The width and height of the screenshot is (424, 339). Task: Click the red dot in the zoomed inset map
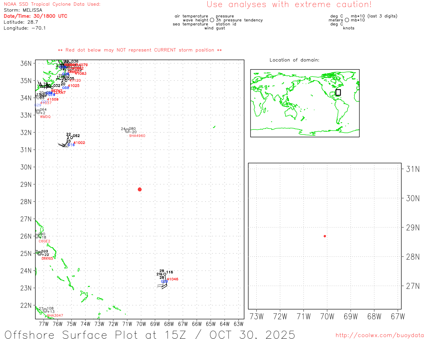click(325, 236)
